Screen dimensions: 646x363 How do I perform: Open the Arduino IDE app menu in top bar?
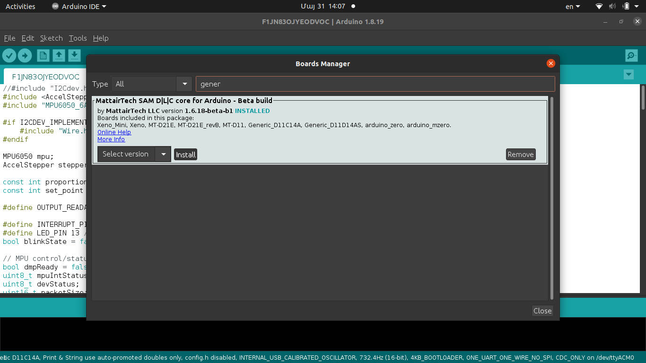click(79, 7)
